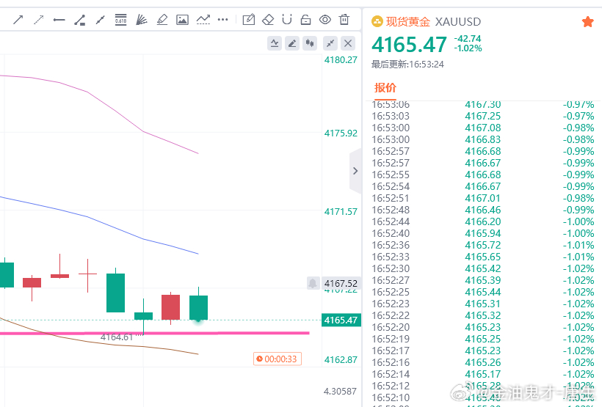Screen dimensions: 602x407
Task: Click the current price 4165.47 in the header
Action: [409, 45]
